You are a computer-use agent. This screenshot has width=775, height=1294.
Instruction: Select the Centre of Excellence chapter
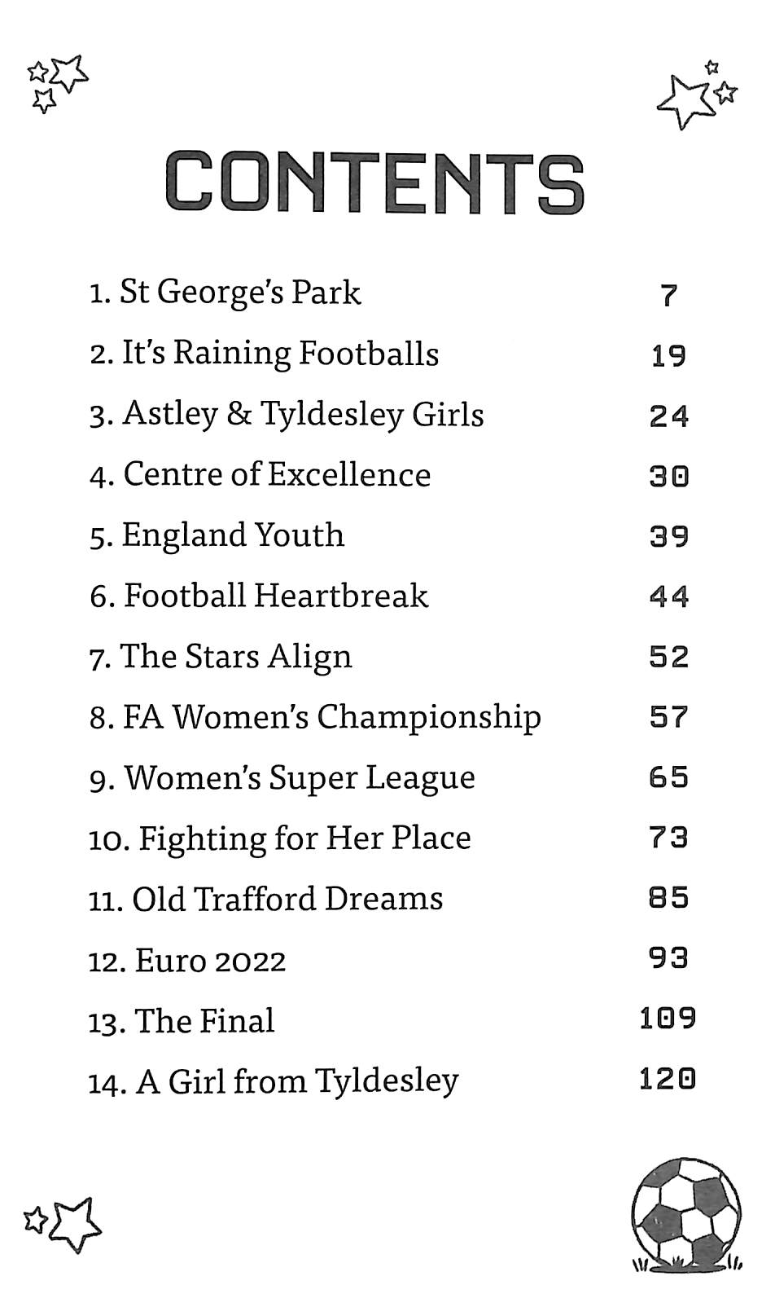click(x=261, y=474)
